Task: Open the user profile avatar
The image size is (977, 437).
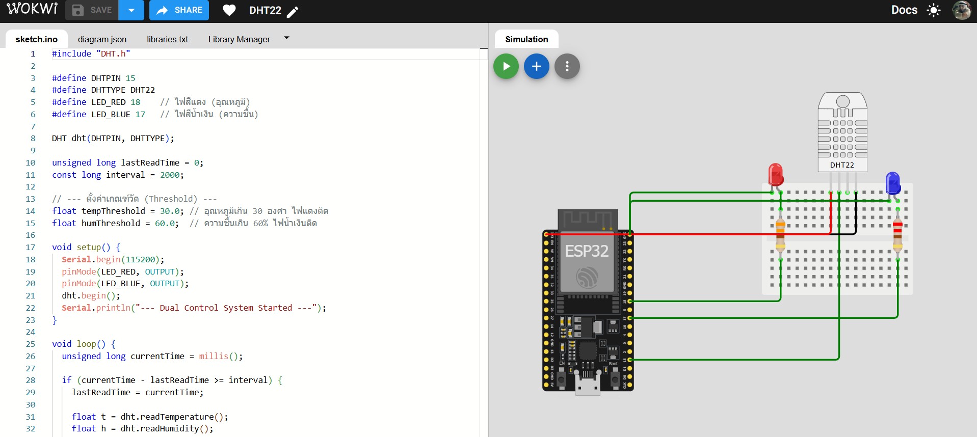Action: point(961,10)
